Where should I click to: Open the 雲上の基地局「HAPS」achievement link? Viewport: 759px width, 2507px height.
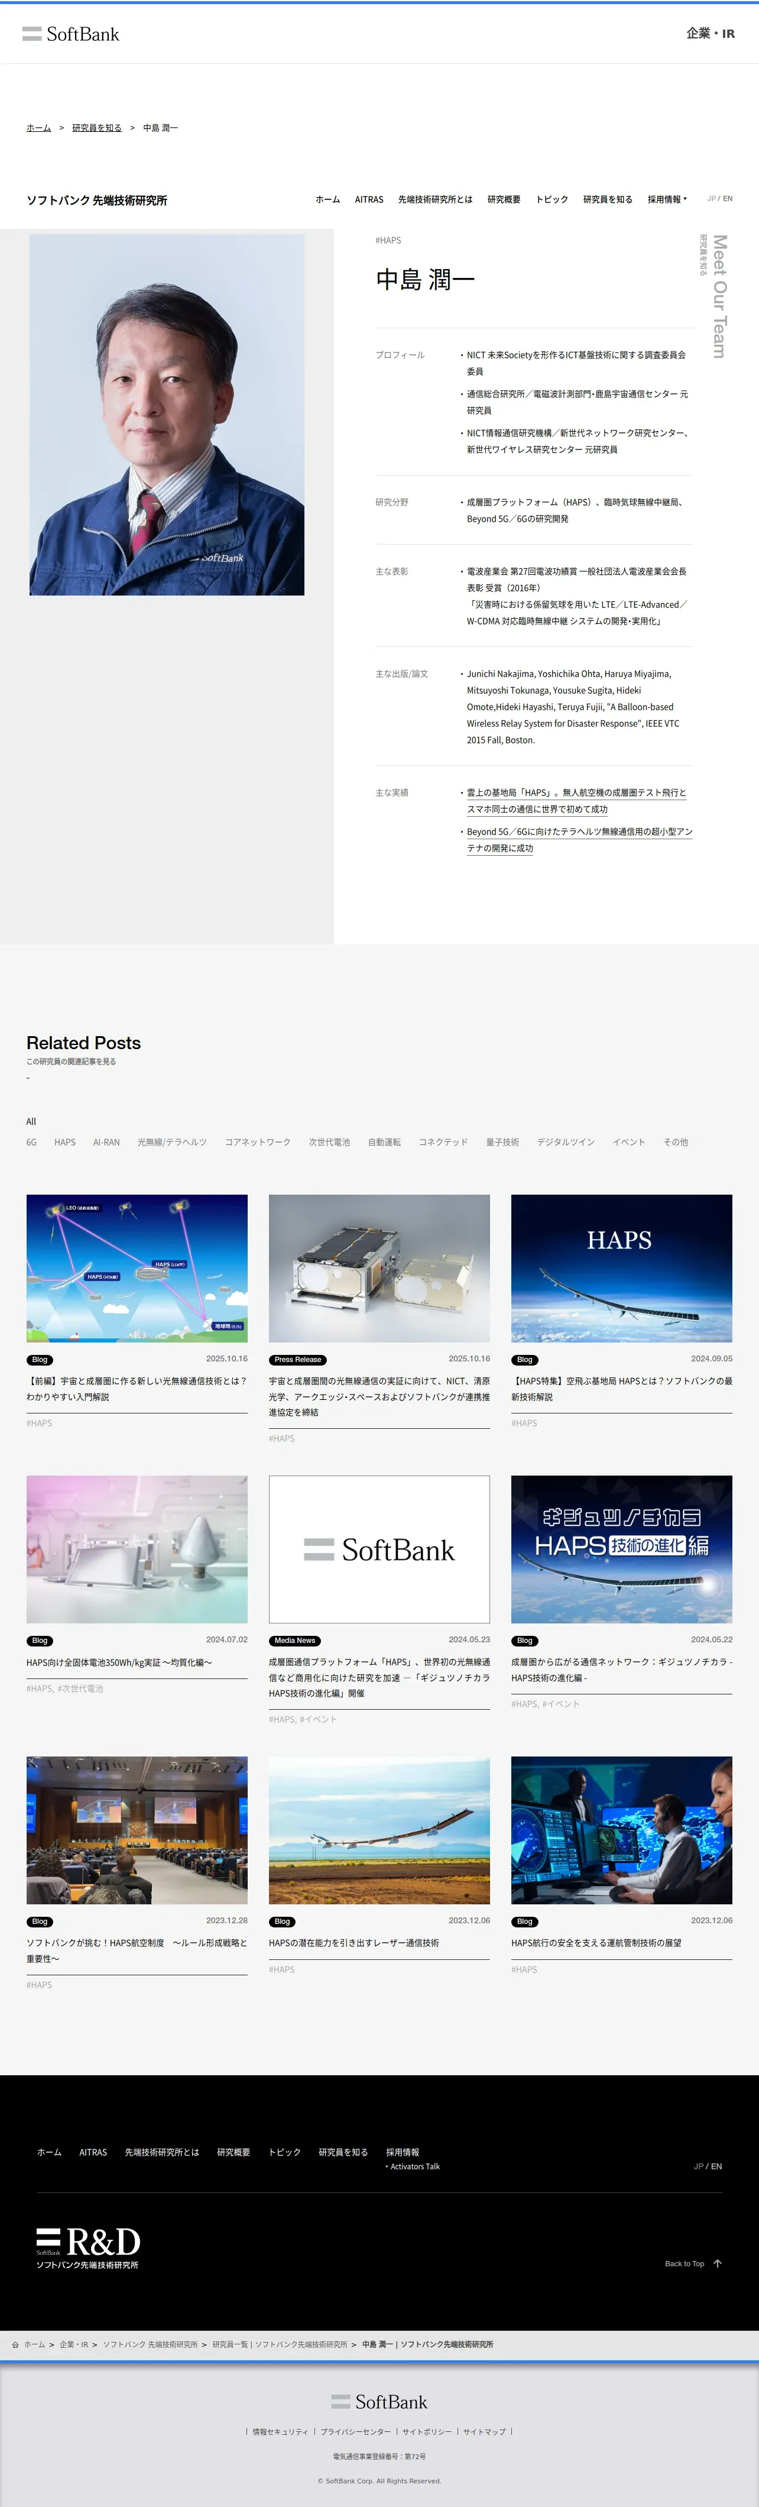[x=576, y=801]
